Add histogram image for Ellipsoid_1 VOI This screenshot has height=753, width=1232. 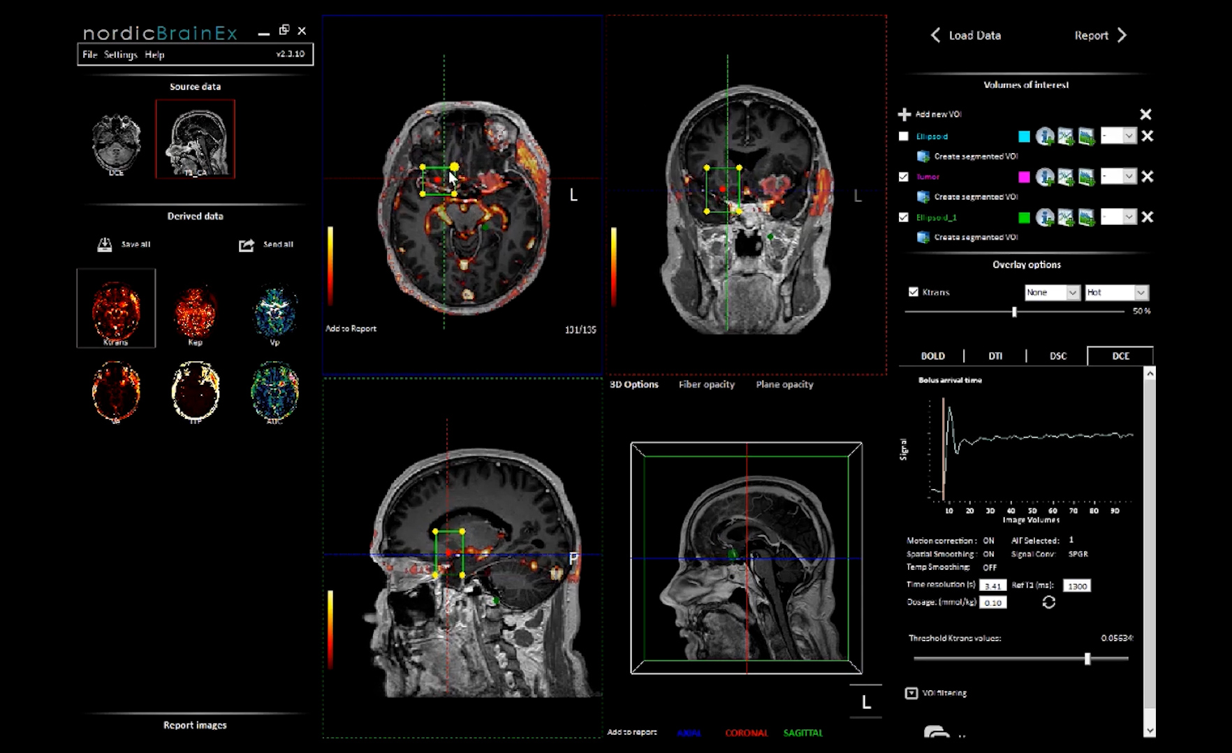tap(1086, 217)
